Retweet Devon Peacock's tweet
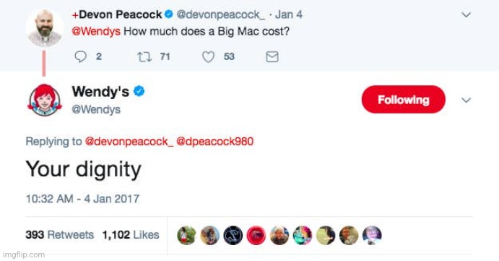Image resolution: width=499 pixels, height=261 pixels. 144,57
